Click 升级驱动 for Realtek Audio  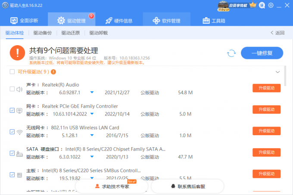pyautogui.click(x=266, y=88)
